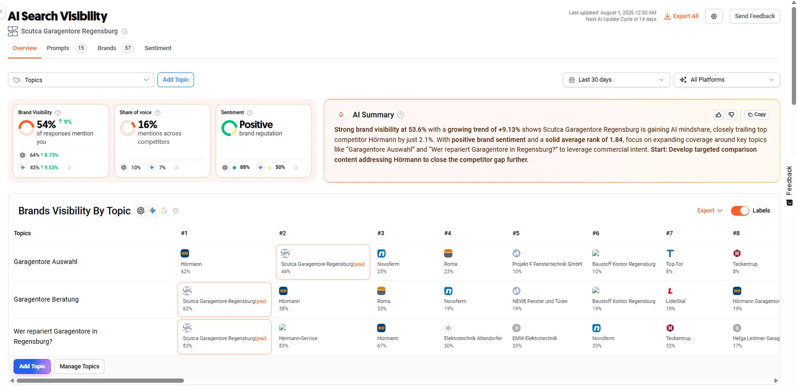Click the horizontal scrollbar under the topics table
Screen dimensions: 797x386
coord(100,381)
